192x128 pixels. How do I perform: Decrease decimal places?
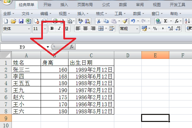[178, 29]
